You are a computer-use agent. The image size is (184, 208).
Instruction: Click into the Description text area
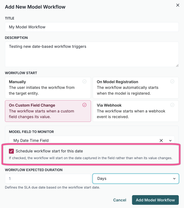point(92,54)
